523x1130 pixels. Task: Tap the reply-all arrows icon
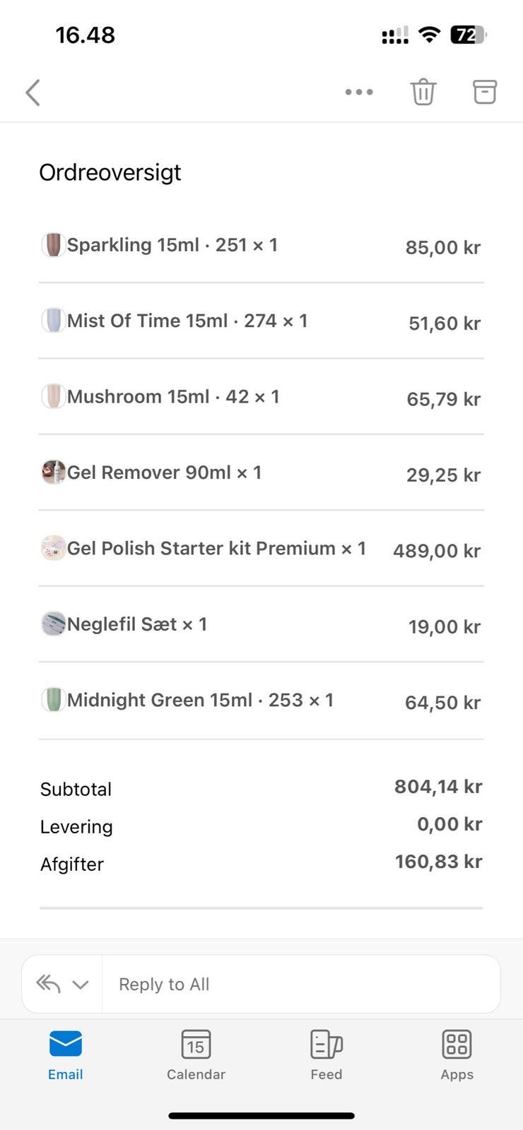pyautogui.click(x=48, y=984)
